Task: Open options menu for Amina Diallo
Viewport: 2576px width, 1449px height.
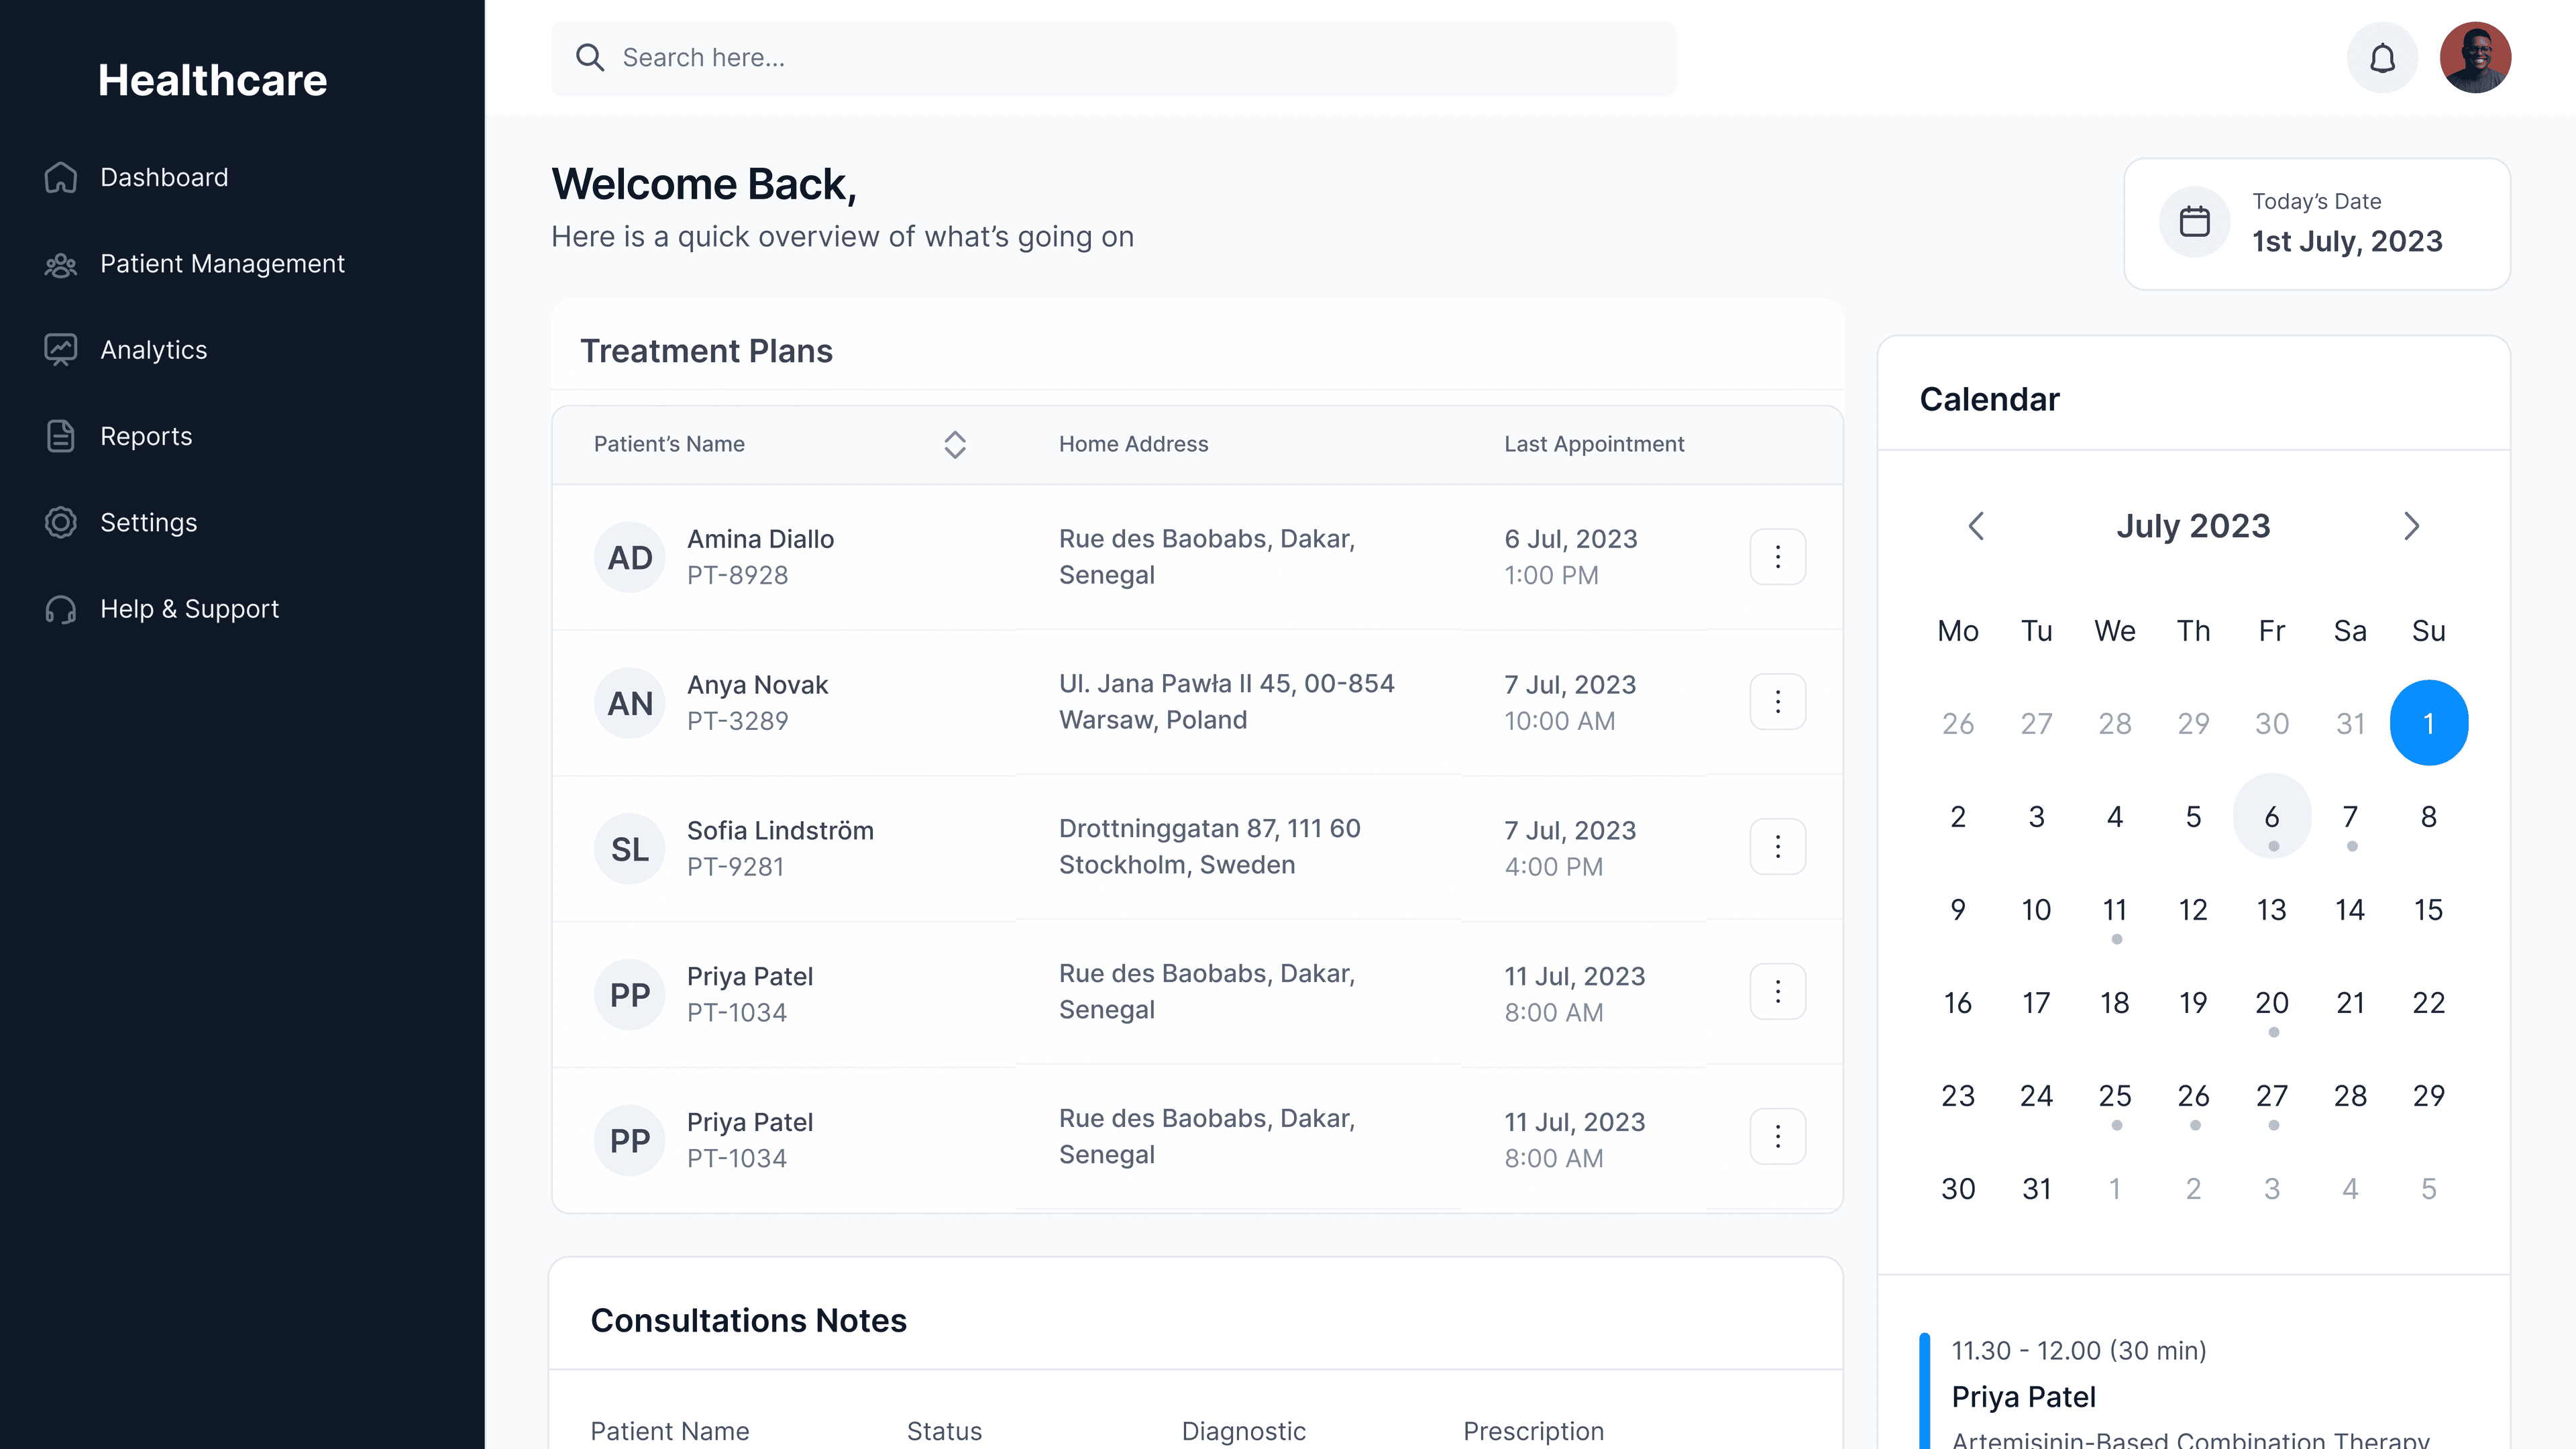Action: [x=1777, y=557]
